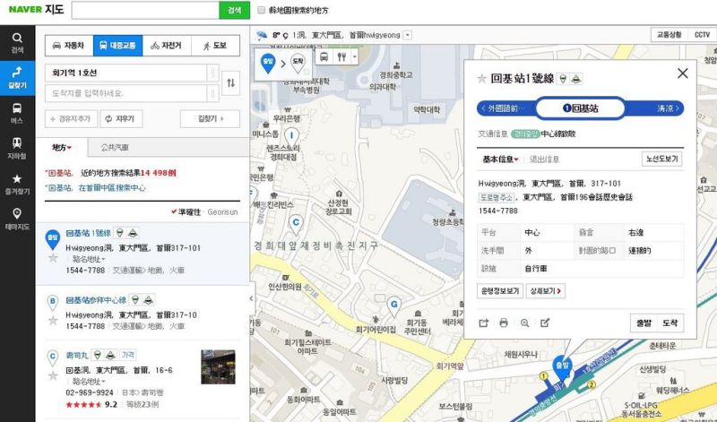The height and width of the screenshot is (422, 717).
Task: Star the 回基站1號線 popup title
Action: 481,79
